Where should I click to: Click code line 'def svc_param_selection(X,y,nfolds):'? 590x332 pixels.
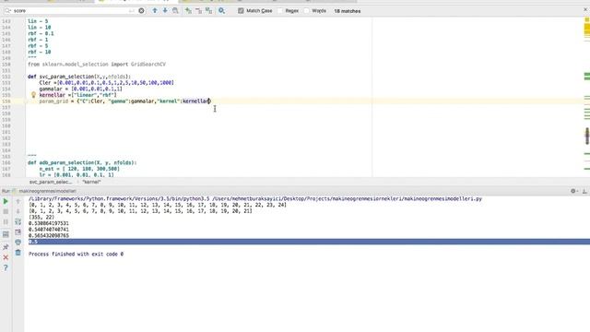[x=79, y=77]
